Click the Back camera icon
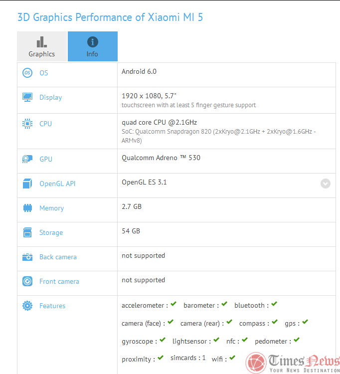 pyautogui.click(x=27, y=257)
